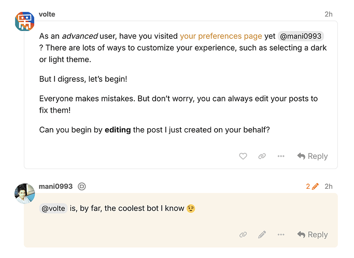
Task: Click the @mani0993 mention in volte's post
Action: (x=301, y=36)
